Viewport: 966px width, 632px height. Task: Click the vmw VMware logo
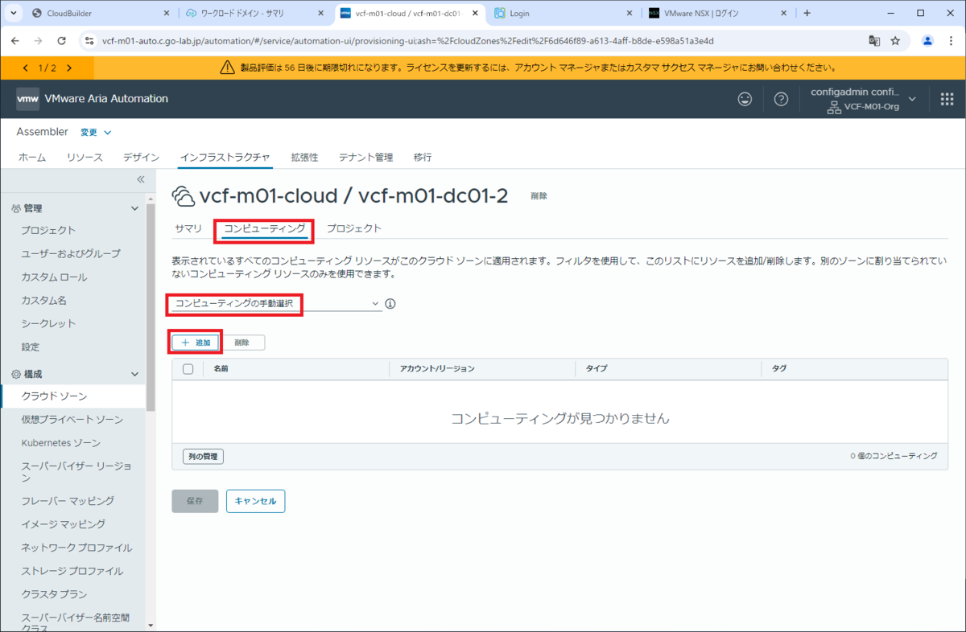coord(28,99)
